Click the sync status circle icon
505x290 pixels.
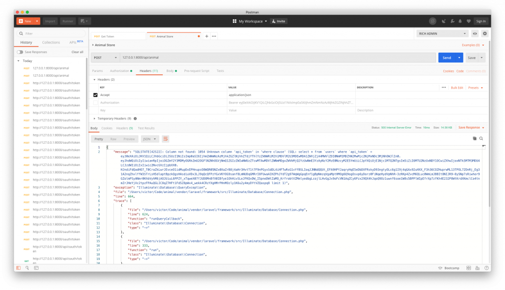click(x=433, y=21)
